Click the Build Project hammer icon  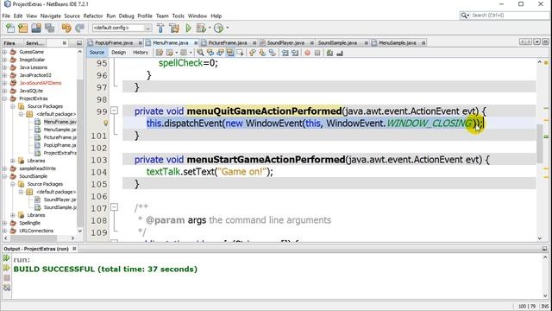click(160, 28)
